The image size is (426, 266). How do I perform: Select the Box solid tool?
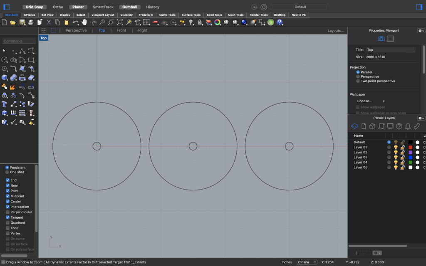(x=4, y=78)
